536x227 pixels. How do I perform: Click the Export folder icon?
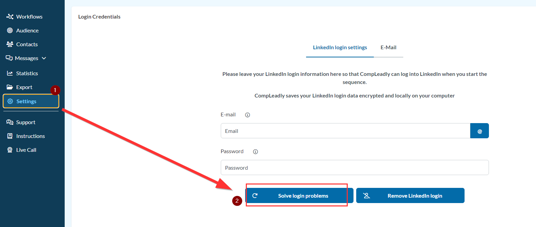pyautogui.click(x=10, y=87)
